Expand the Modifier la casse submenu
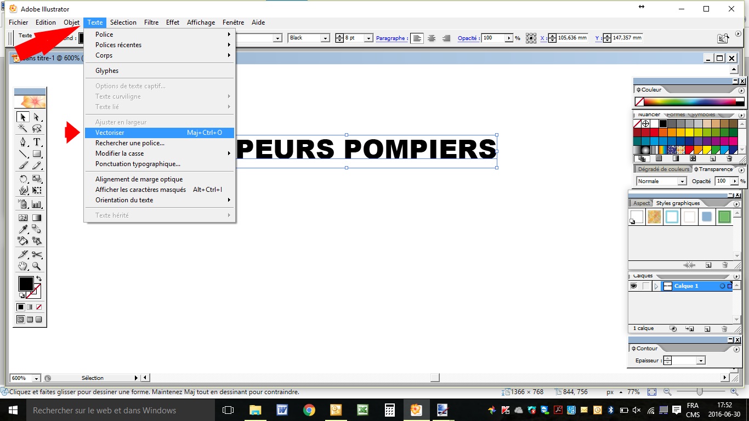The height and width of the screenshot is (421, 749). (160, 153)
